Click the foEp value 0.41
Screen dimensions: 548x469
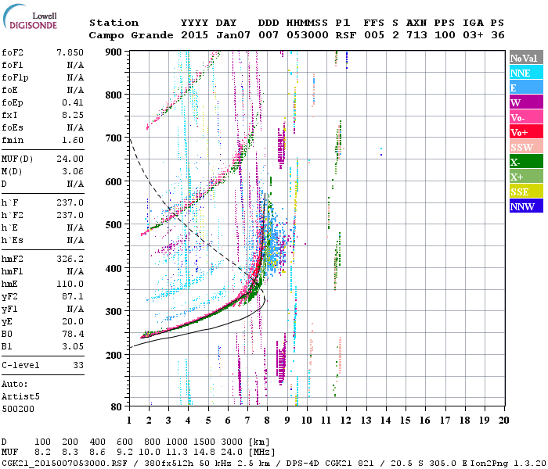[73, 102]
